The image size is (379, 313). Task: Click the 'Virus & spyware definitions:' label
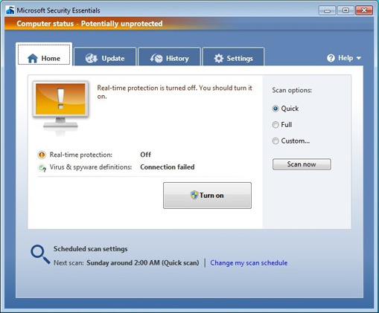click(91, 167)
